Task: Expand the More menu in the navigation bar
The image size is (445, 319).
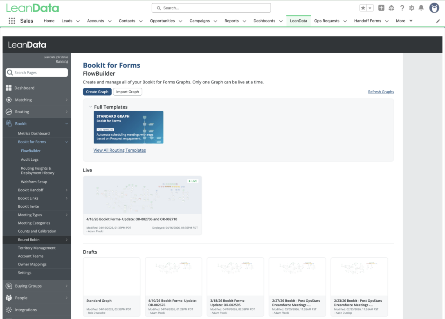Action: [411, 21]
